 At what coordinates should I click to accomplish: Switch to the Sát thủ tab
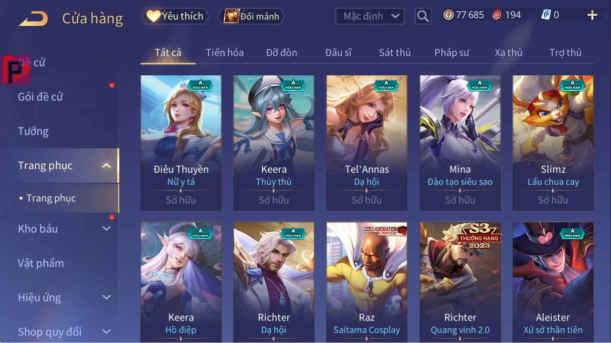click(x=395, y=52)
